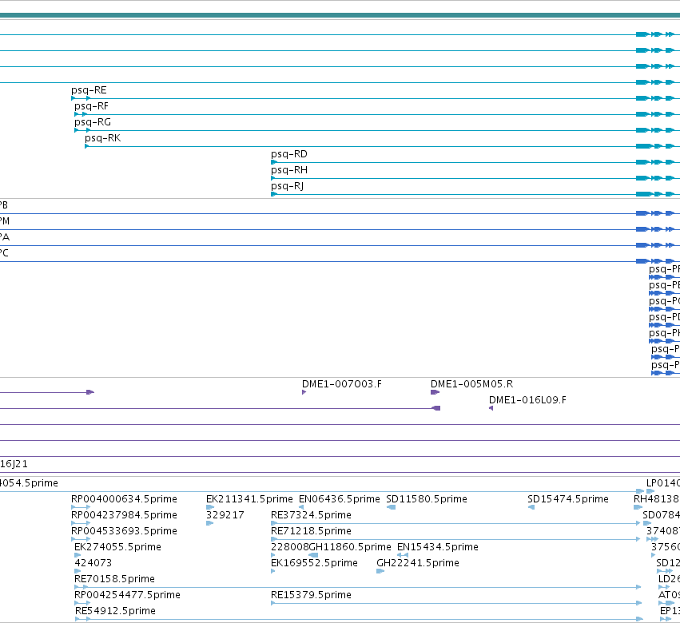Image resolution: width=680 pixels, height=623 pixels.
Task: Click EST EK169552.5prime
Action: [x=314, y=563]
